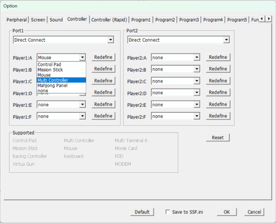Click the Default button
This screenshot has width=276, height=223.
pyautogui.click(x=142, y=212)
